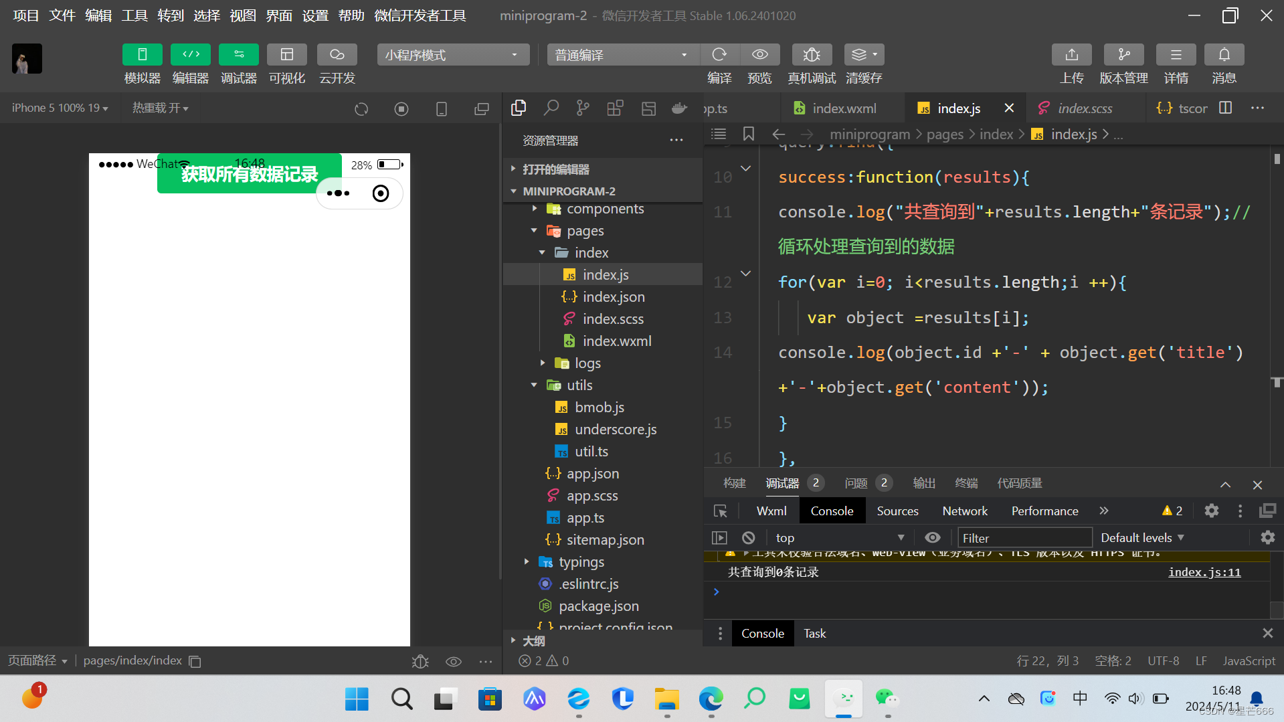The height and width of the screenshot is (722, 1284).
Task: Click the index.js:11 console link
Action: tap(1203, 572)
